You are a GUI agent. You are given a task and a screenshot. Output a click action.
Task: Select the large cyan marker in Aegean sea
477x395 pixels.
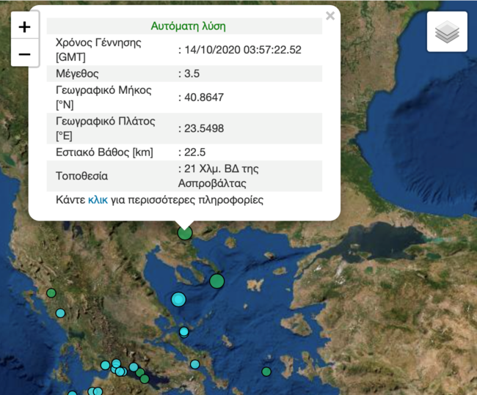pos(178,299)
